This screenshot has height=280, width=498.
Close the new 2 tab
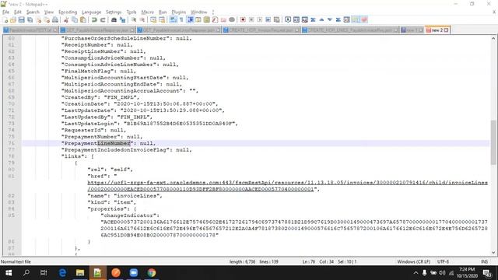[x=446, y=30]
